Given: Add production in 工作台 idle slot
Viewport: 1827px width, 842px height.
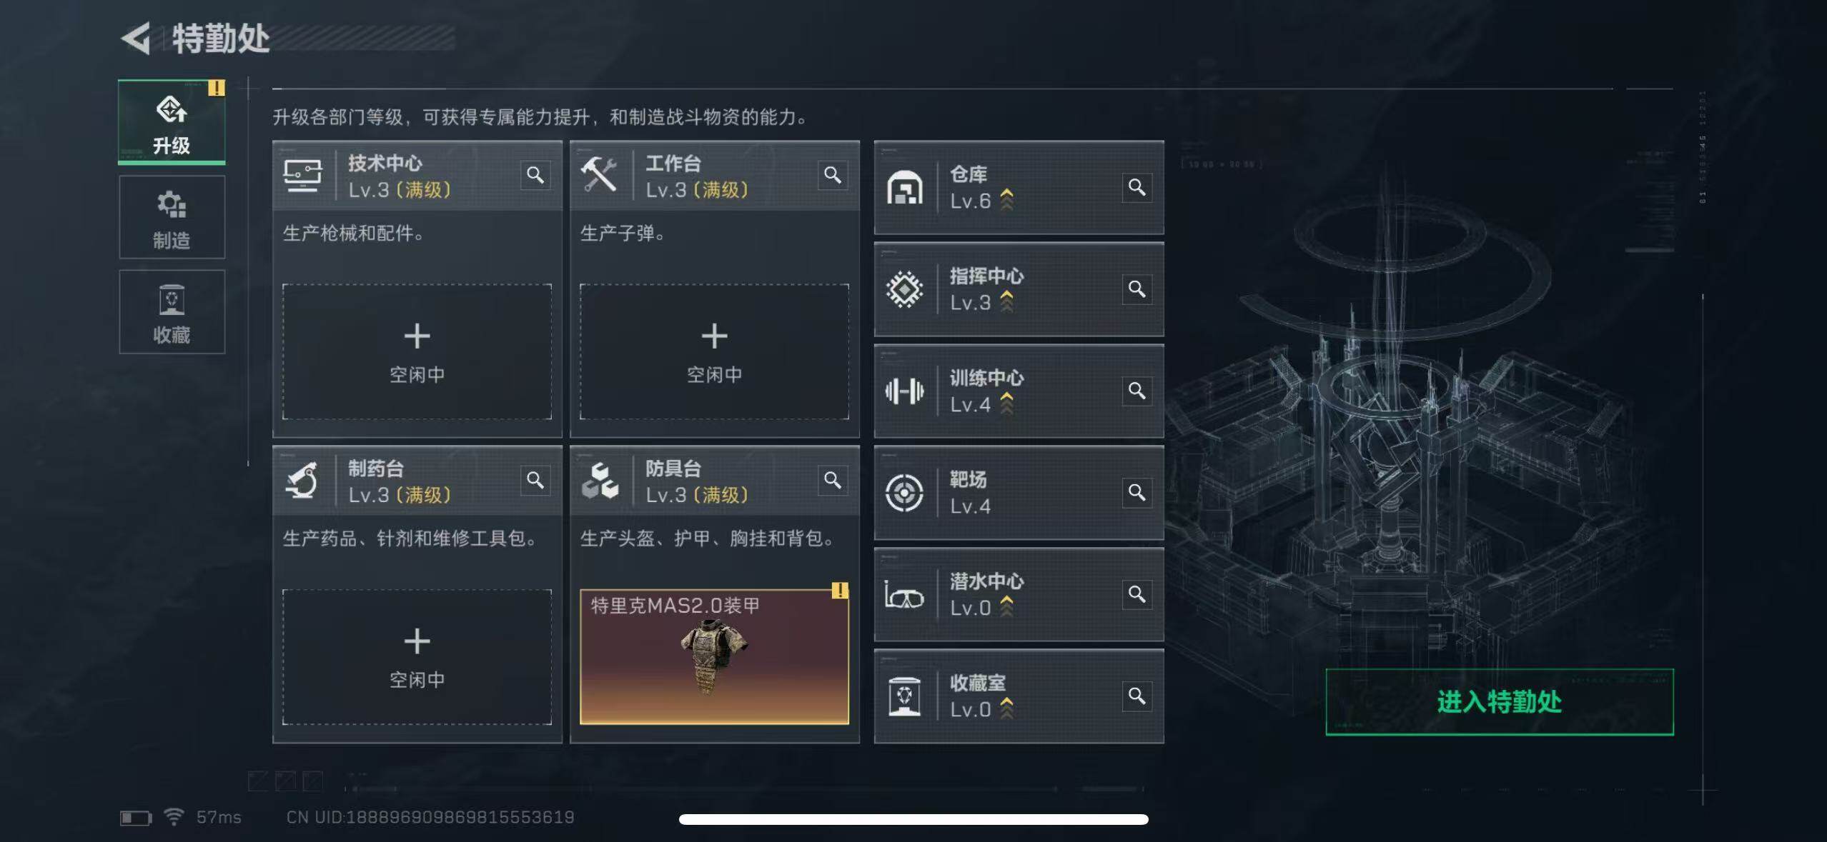Looking at the screenshot, I should [x=714, y=351].
